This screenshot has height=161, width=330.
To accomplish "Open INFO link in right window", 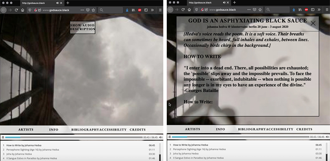I will click(x=220, y=129).
